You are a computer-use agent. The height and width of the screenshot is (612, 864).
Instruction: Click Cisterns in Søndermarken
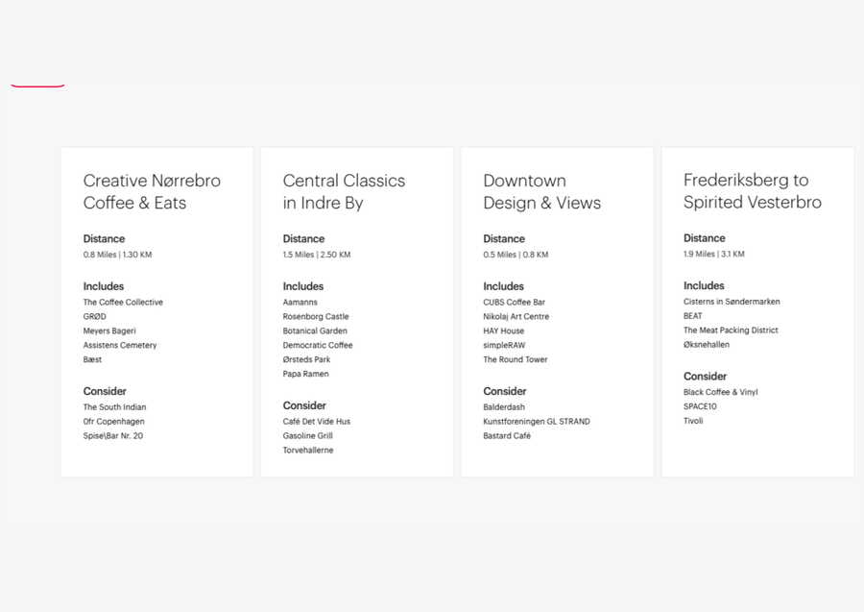(x=732, y=302)
